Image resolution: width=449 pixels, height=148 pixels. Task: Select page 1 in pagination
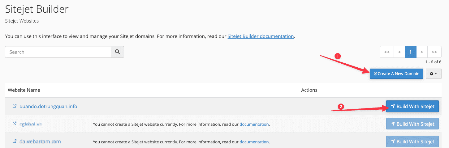point(410,52)
